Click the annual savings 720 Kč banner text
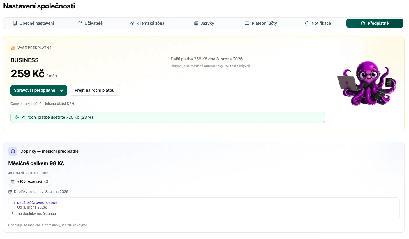 click(58, 117)
